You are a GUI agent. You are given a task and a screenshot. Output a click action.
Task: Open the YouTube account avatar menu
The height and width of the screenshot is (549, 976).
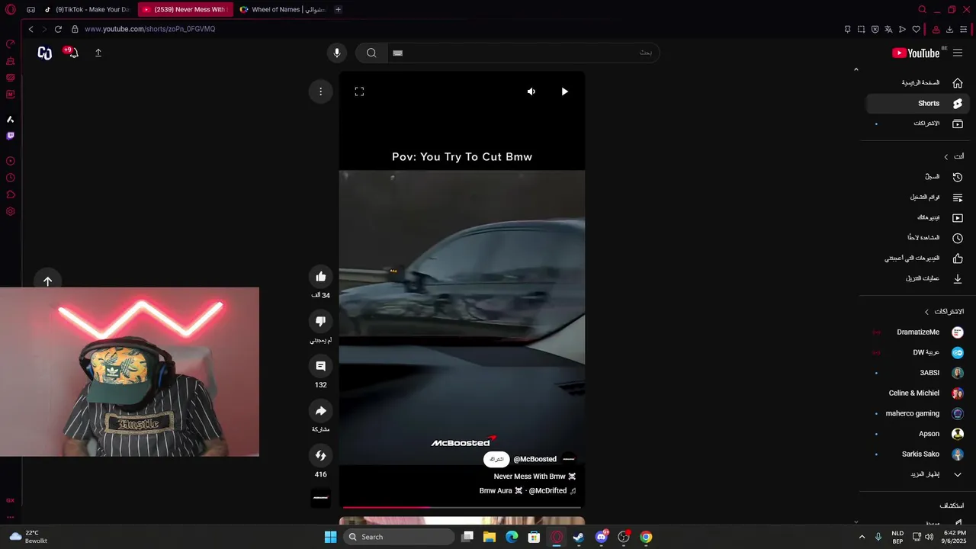[x=45, y=53]
